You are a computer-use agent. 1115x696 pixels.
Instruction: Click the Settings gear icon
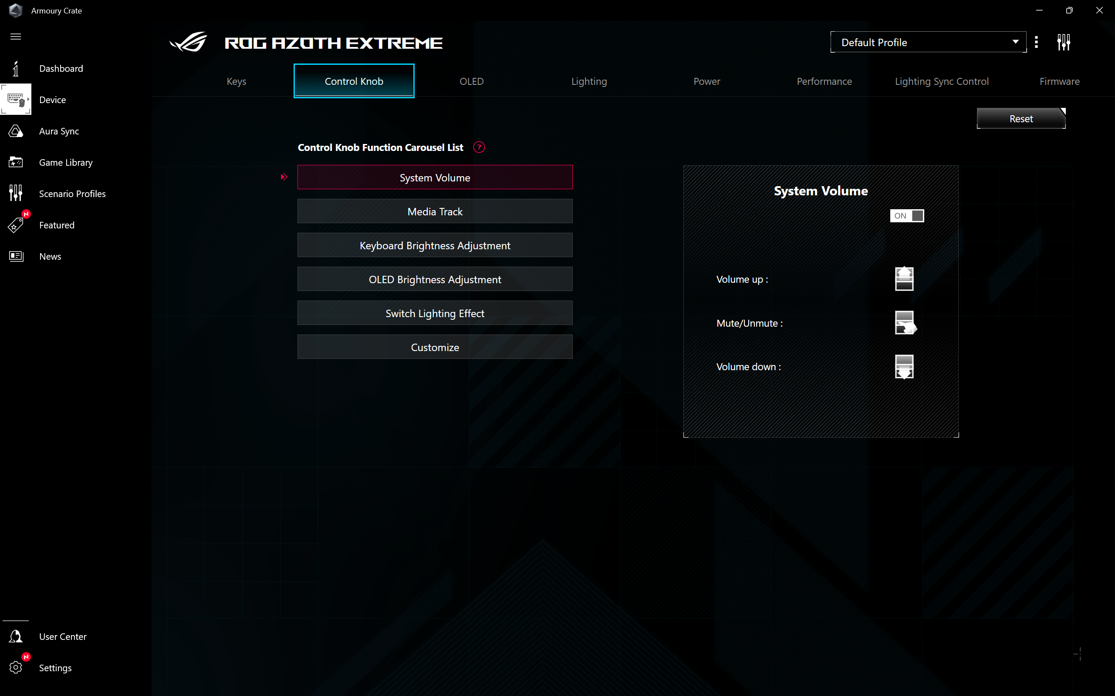(16, 667)
